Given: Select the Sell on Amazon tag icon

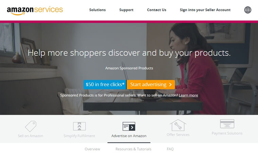Looking at the screenshot, I should coord(31,126).
